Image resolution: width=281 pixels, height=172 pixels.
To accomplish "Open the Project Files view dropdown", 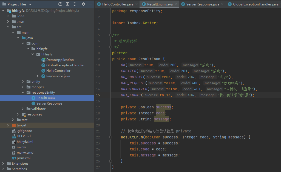I will pos(30,4).
